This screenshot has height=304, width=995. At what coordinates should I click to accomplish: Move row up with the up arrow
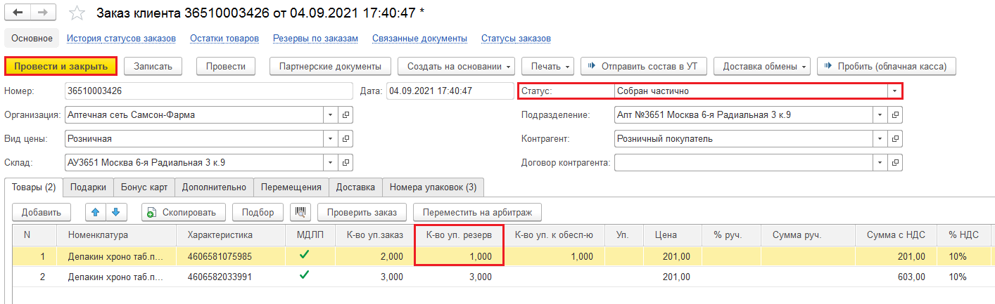tap(96, 211)
